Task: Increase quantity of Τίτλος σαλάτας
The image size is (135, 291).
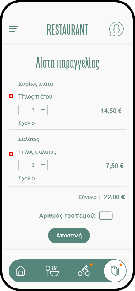Action: [43, 165]
